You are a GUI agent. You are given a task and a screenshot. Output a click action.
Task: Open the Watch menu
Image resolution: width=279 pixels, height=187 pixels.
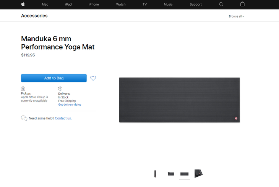pos(121,5)
